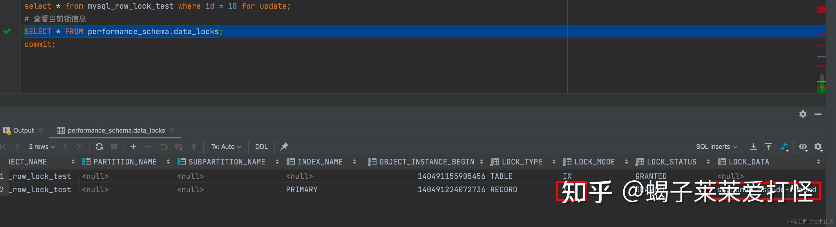Close the performance_schema.data_locks tab

click(172, 130)
